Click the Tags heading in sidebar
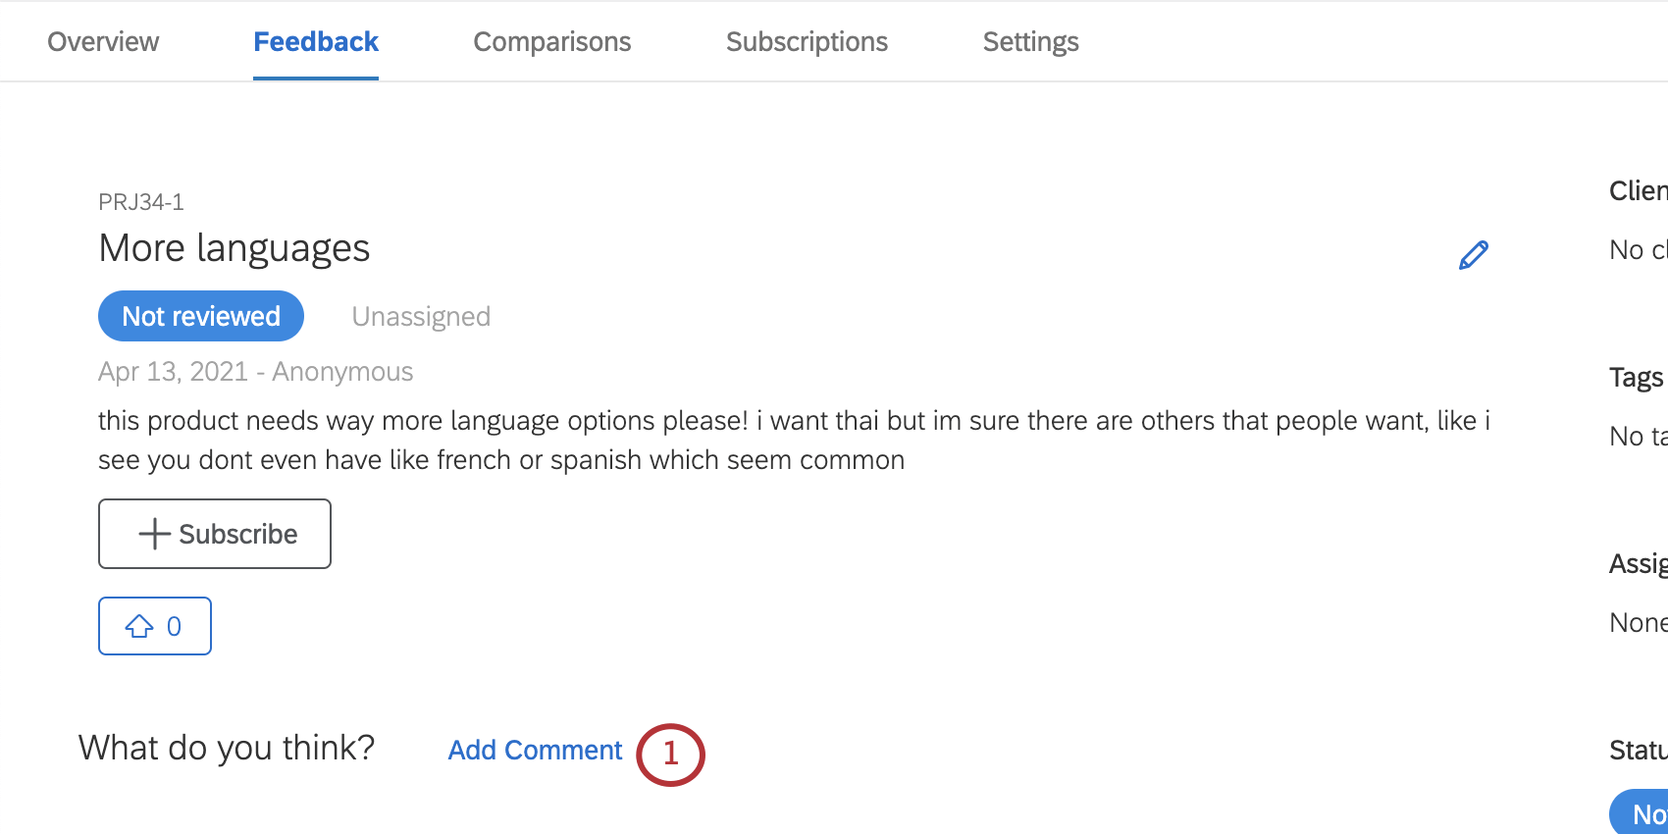 (1635, 377)
